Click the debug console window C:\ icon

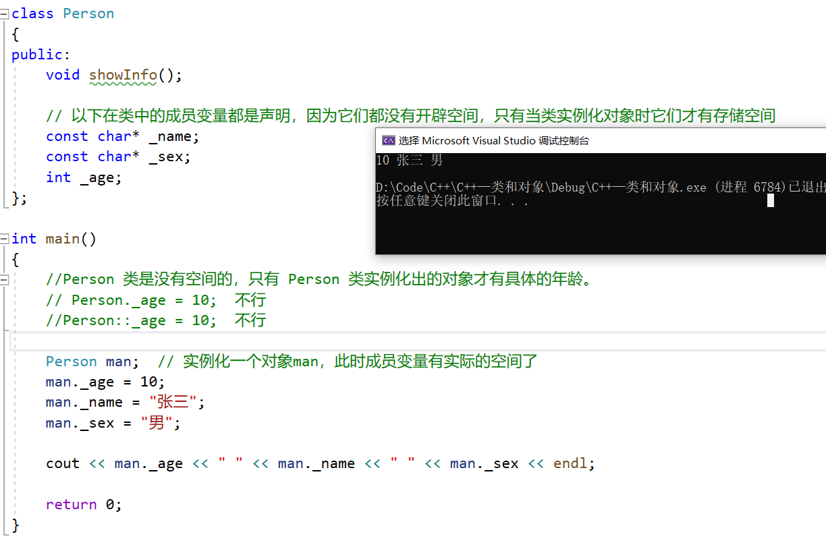click(389, 140)
